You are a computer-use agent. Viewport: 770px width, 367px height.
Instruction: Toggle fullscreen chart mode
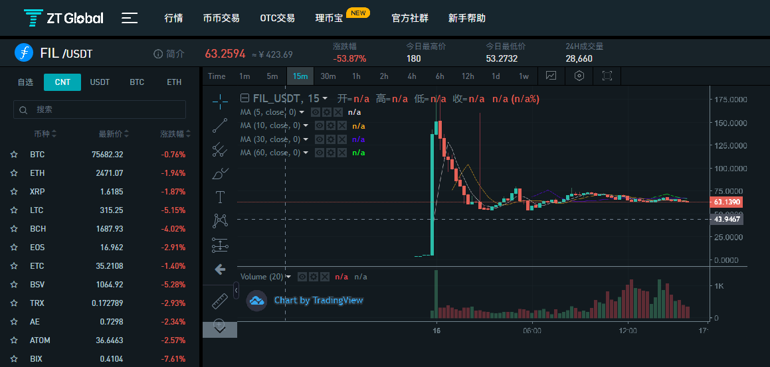[607, 76]
